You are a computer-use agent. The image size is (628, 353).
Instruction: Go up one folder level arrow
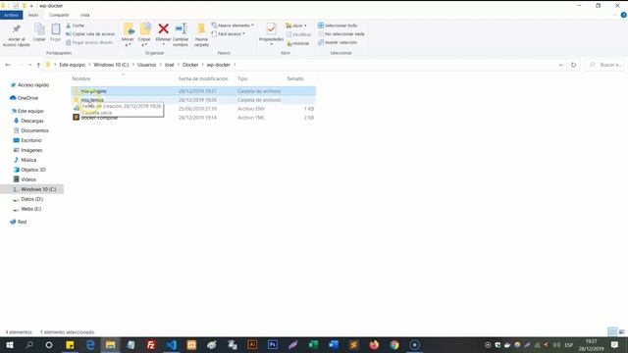tap(38, 65)
